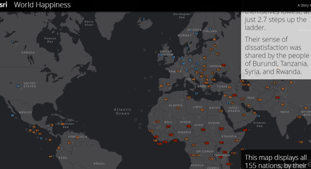311x169 pixels.
Task: Click the Esri logo in header
Action: [3, 5]
